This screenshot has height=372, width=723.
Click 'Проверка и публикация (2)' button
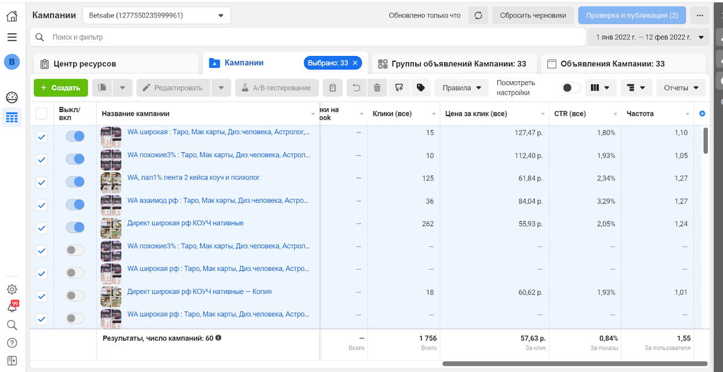(x=632, y=15)
